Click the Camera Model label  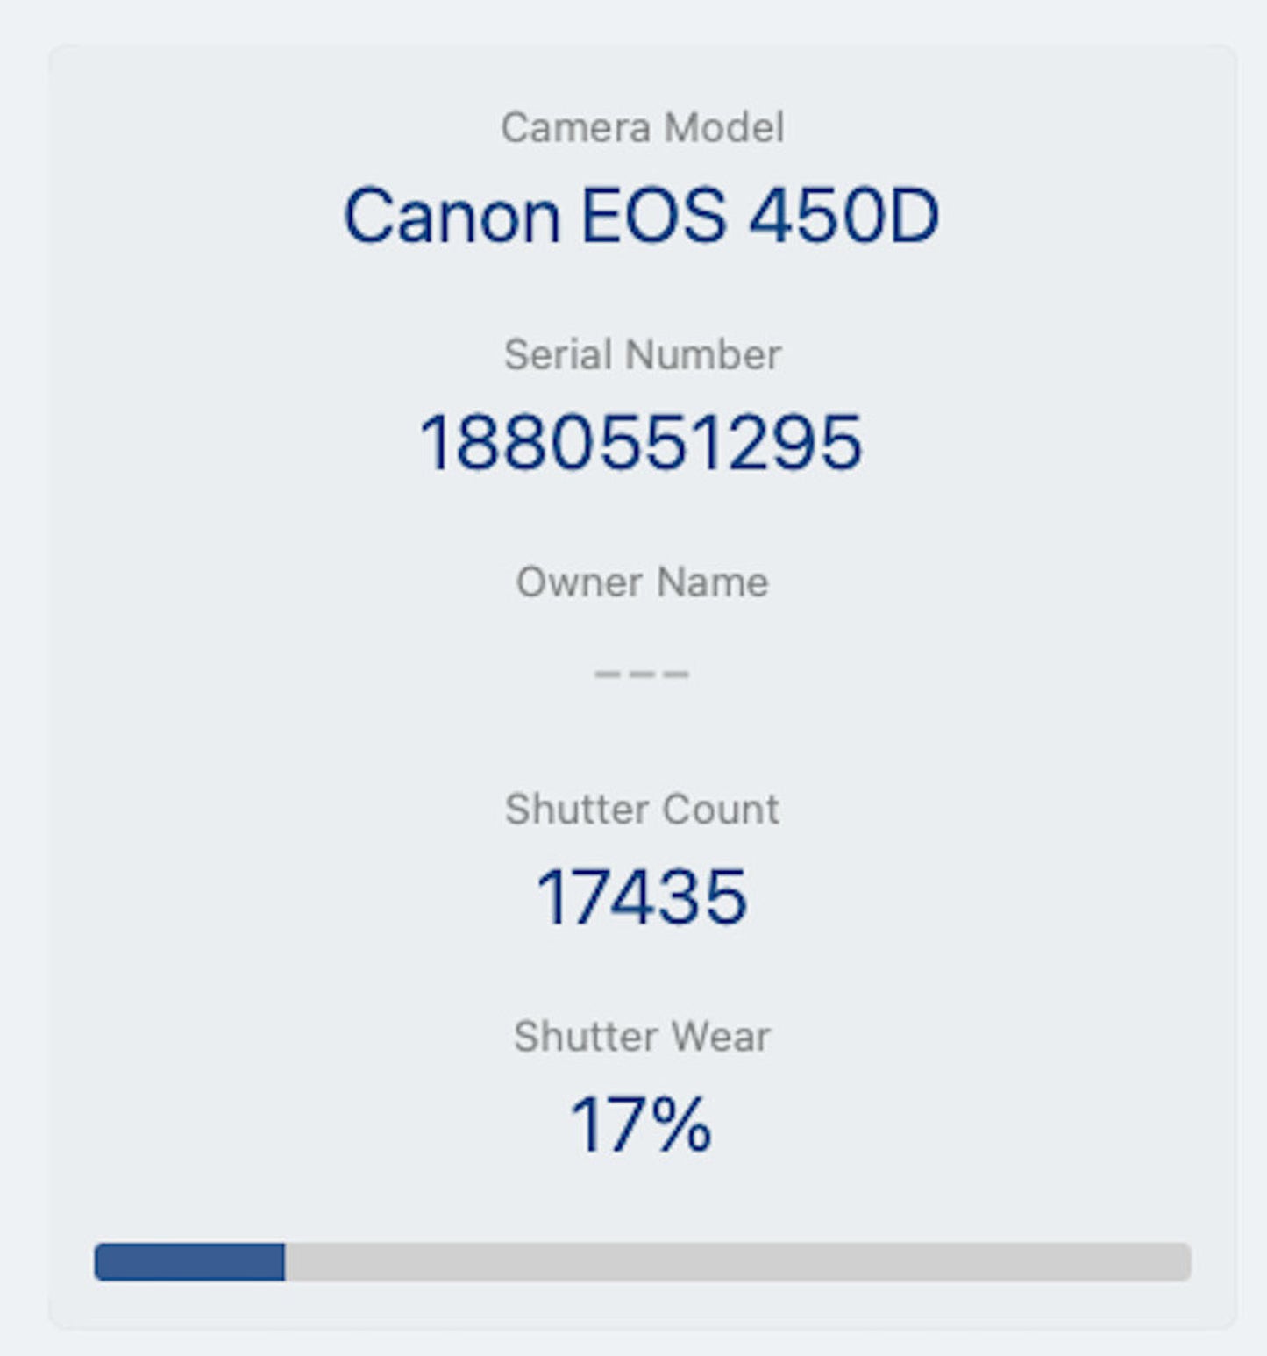point(642,128)
